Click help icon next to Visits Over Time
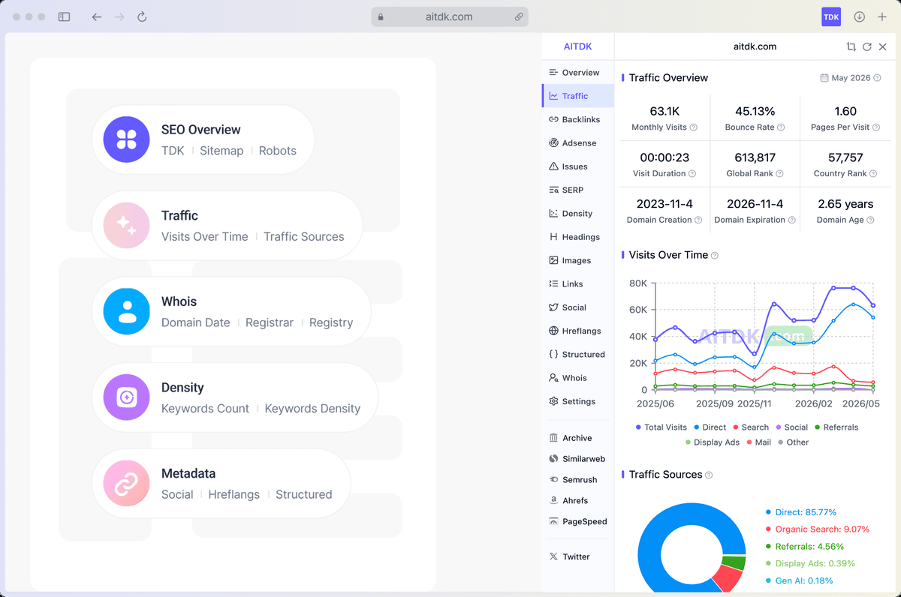This screenshot has width=901, height=597. click(x=715, y=256)
